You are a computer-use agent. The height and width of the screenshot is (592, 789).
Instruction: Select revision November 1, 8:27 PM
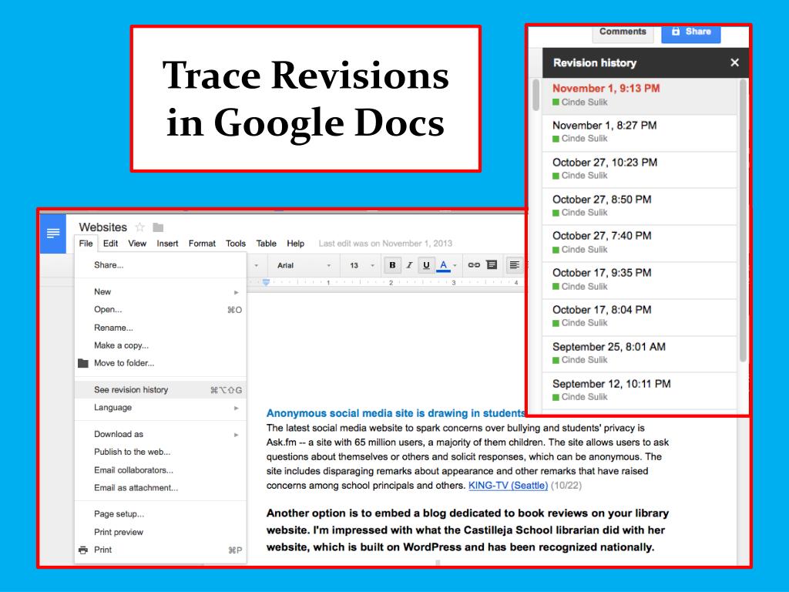(x=640, y=133)
